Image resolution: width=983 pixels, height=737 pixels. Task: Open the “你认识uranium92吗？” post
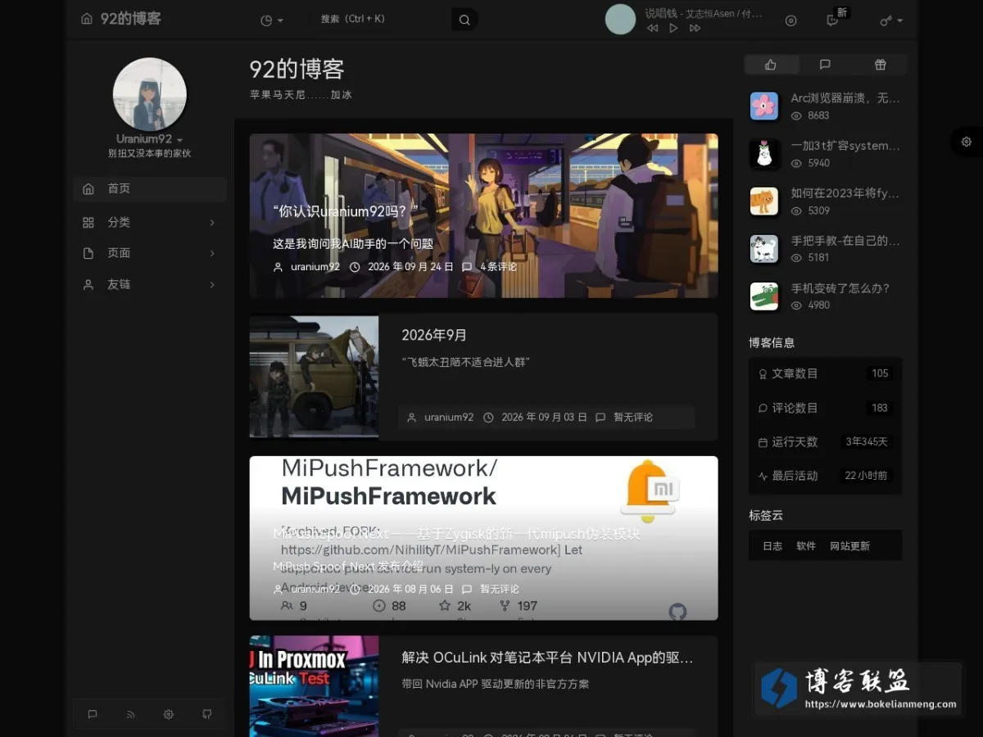346,211
